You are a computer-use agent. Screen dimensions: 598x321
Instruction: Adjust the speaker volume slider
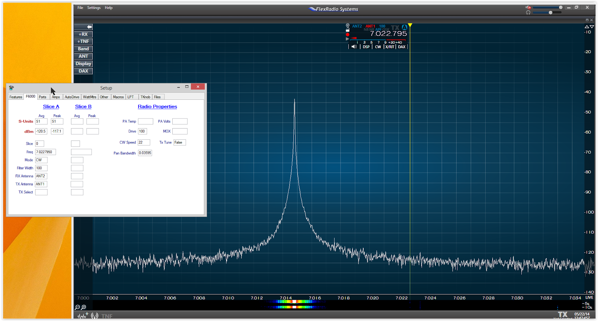point(548,7)
